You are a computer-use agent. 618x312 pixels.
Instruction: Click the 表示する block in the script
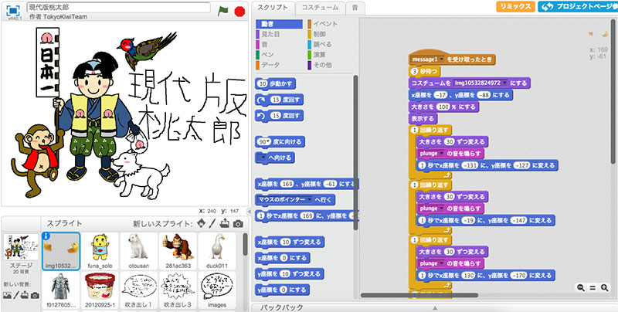(423, 119)
